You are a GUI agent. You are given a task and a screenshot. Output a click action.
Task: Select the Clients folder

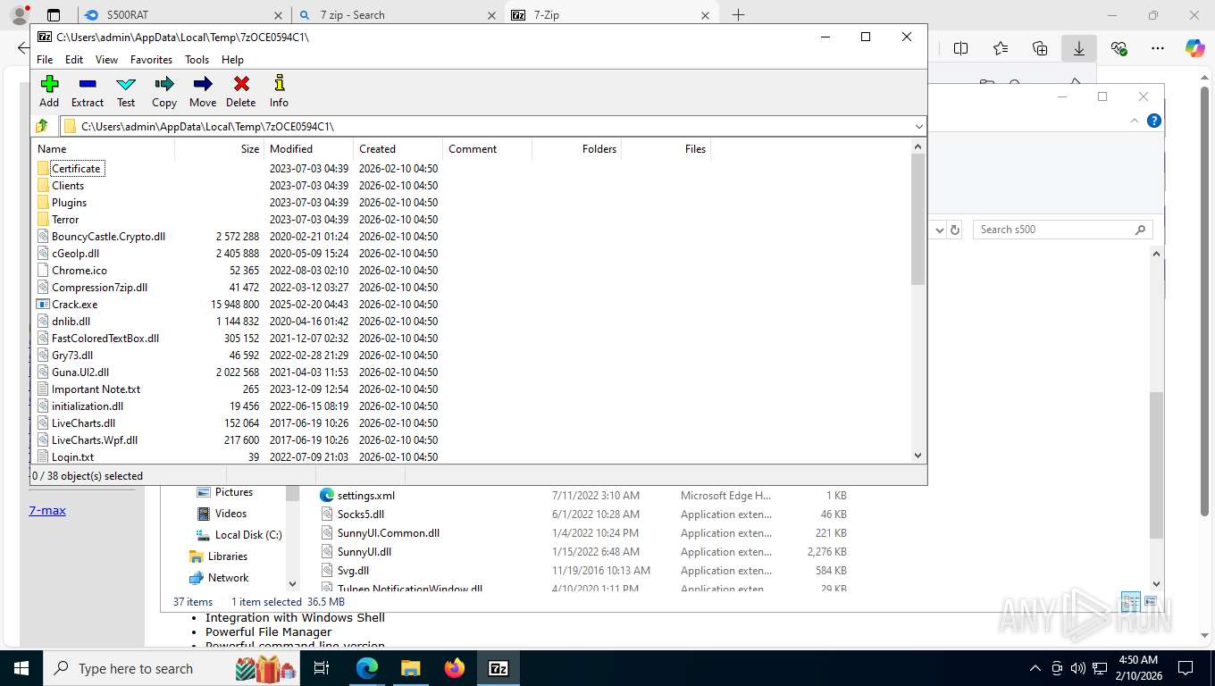(68, 186)
